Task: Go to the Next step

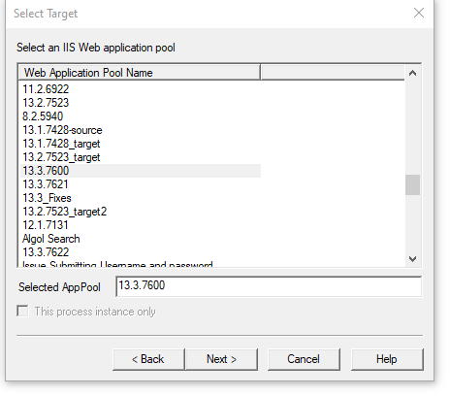Action: pyautogui.click(x=222, y=359)
